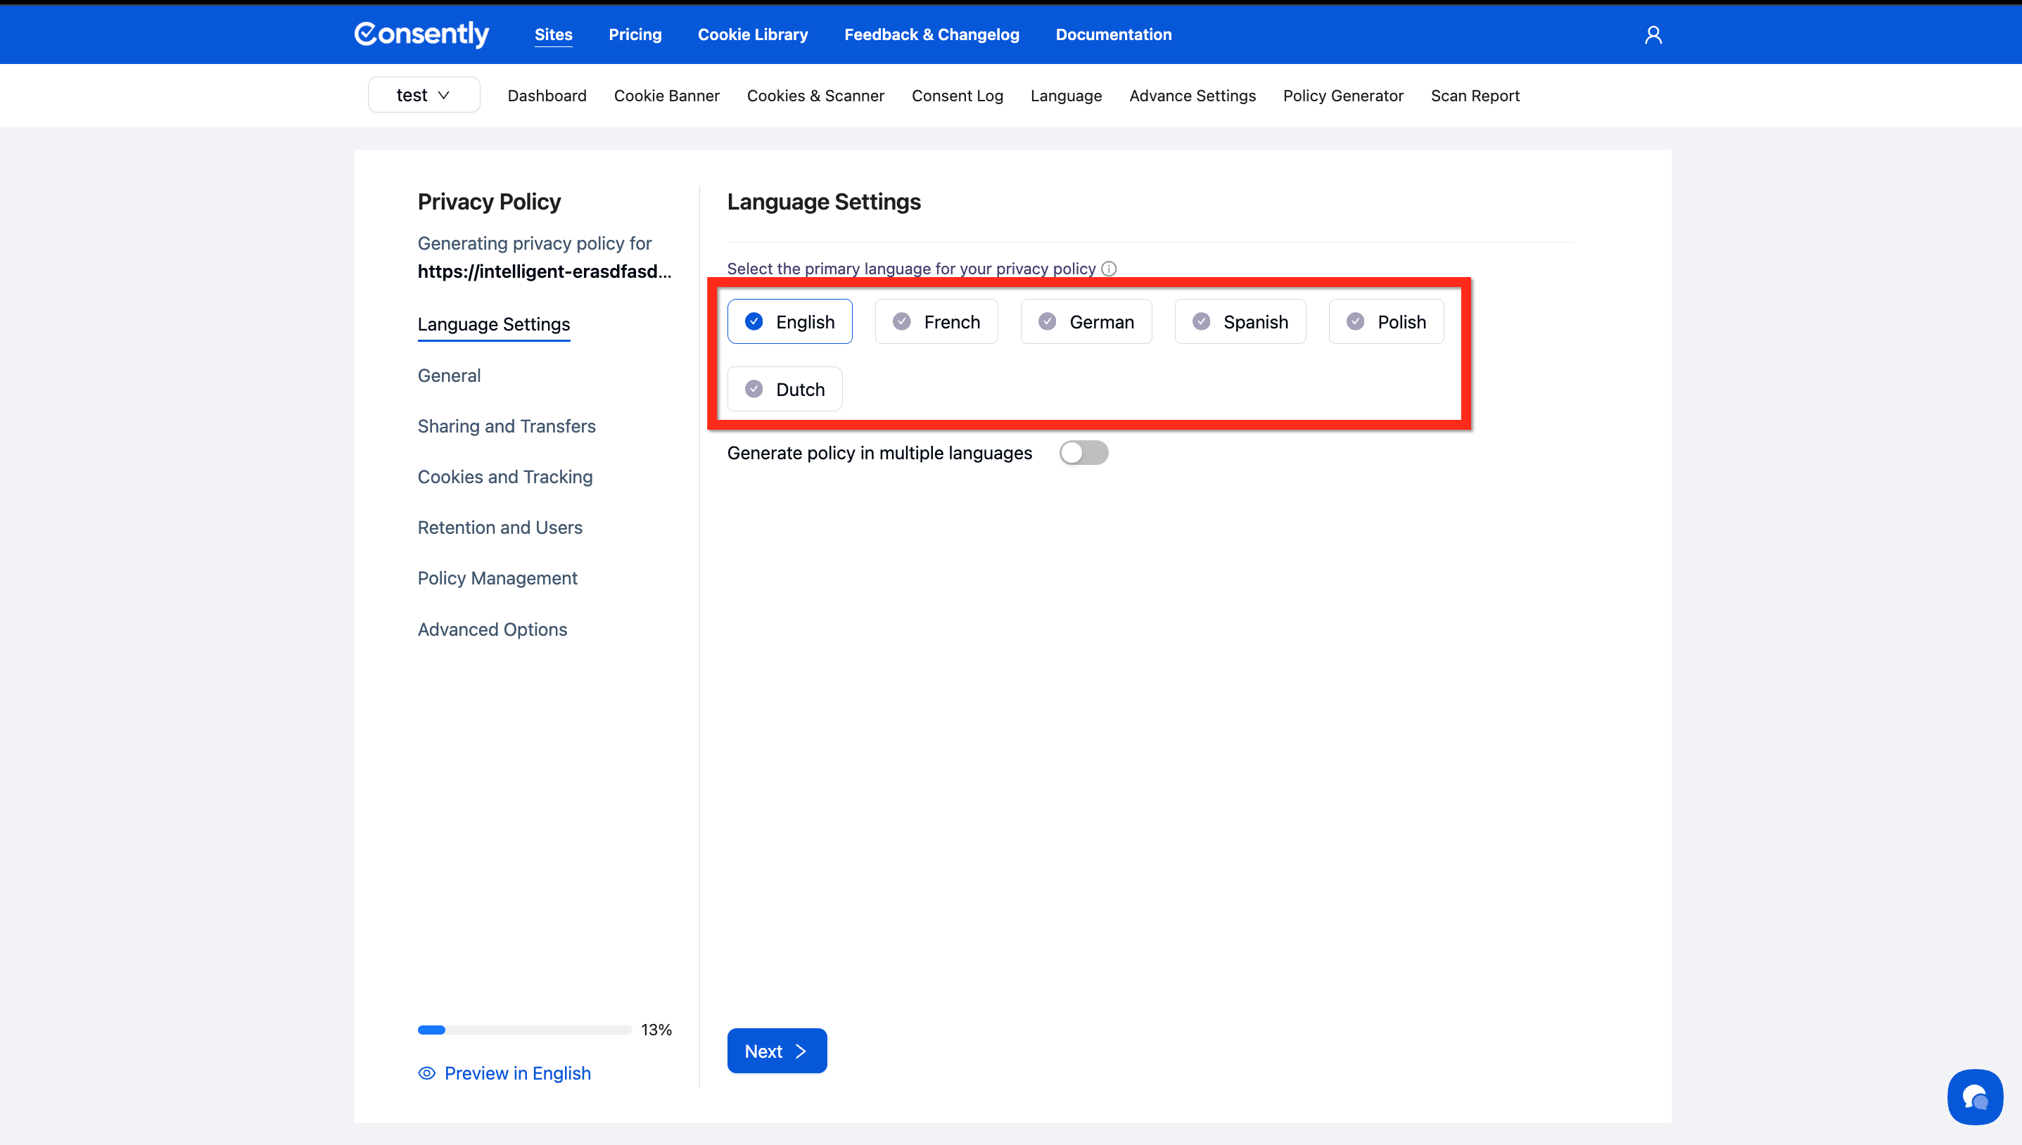This screenshot has width=2022, height=1145.
Task: Choose the Dutch language option
Action: 784,389
